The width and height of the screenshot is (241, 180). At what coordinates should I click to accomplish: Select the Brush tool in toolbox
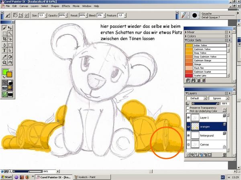click(x=4, y=28)
